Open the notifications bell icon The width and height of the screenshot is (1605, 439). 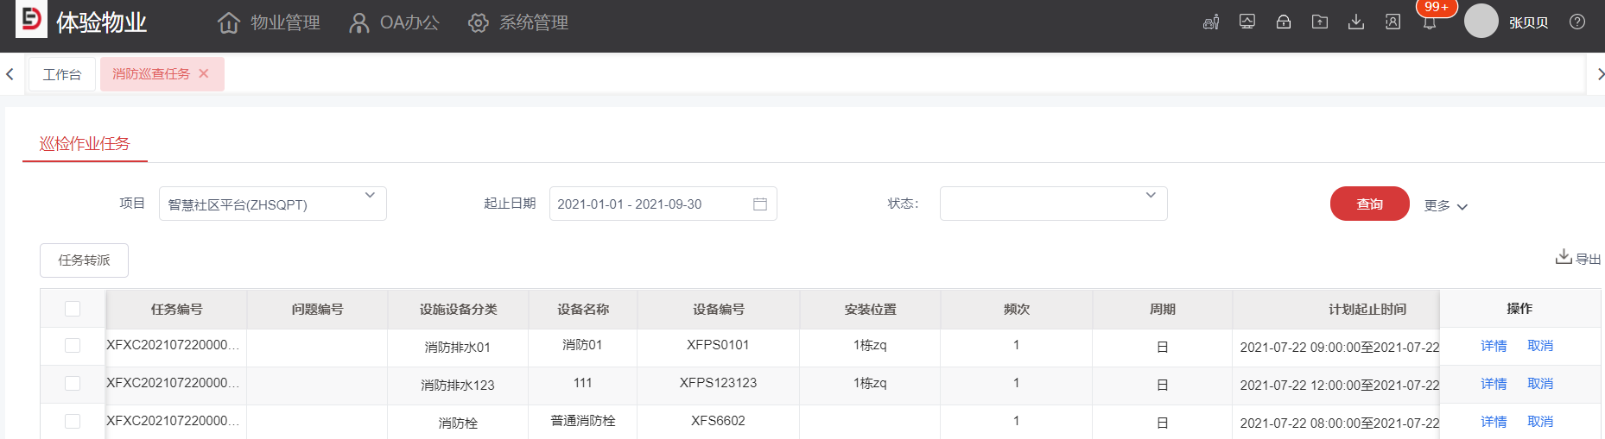[x=1430, y=23]
